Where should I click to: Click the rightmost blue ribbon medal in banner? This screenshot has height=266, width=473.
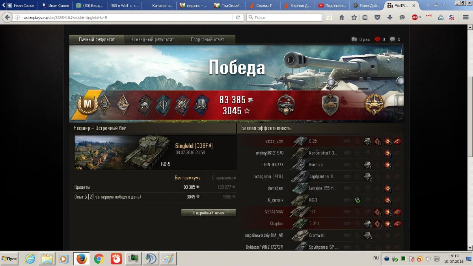(201, 104)
